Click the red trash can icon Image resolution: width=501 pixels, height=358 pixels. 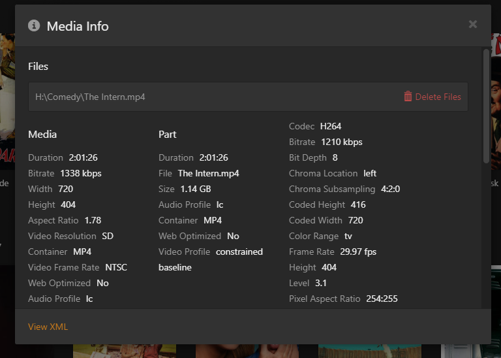(x=408, y=97)
